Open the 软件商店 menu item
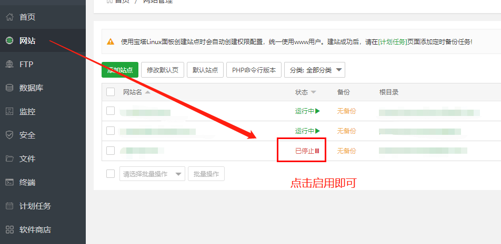This screenshot has width=501, height=244. coord(43,230)
